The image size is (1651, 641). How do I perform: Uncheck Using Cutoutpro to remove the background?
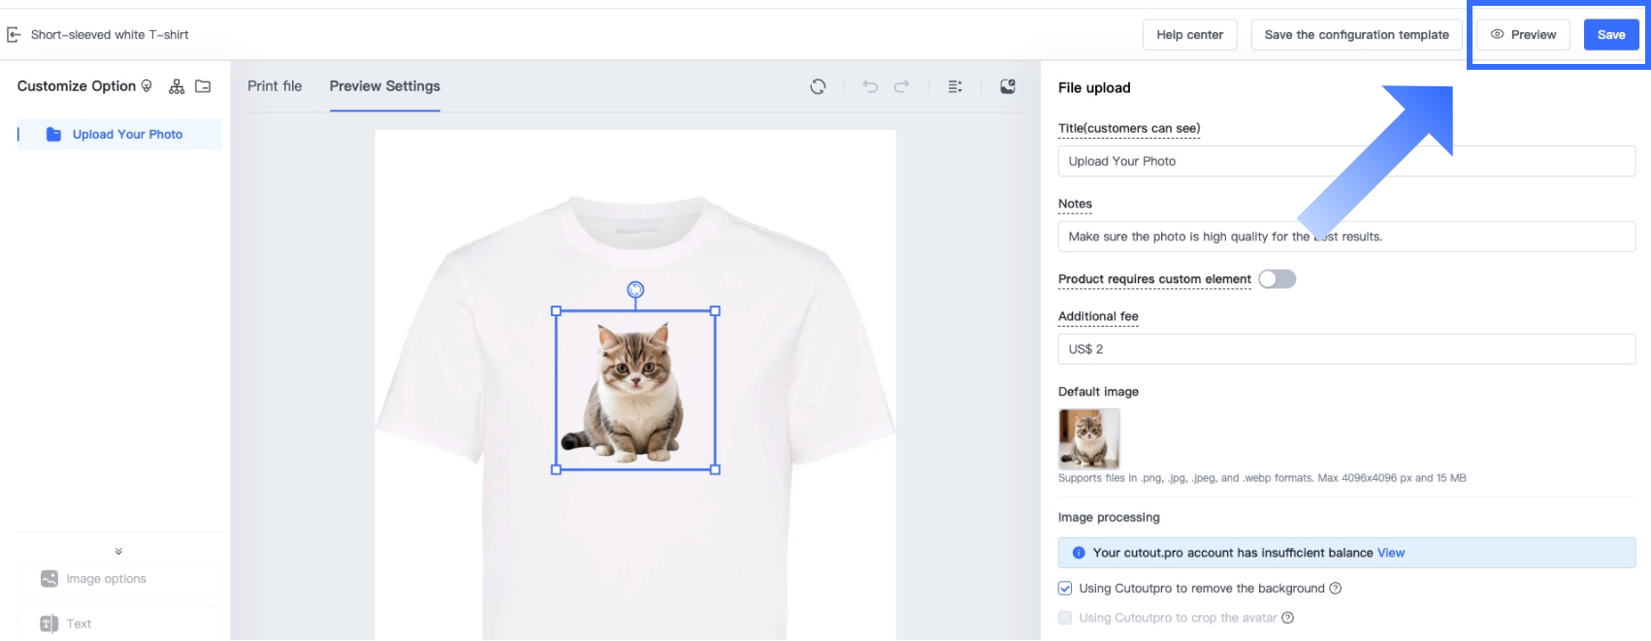pyautogui.click(x=1065, y=589)
